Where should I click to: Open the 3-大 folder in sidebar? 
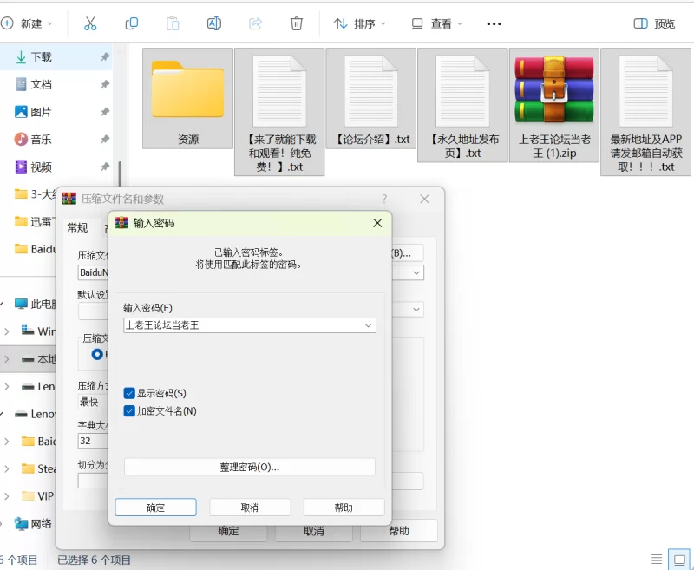point(35,194)
